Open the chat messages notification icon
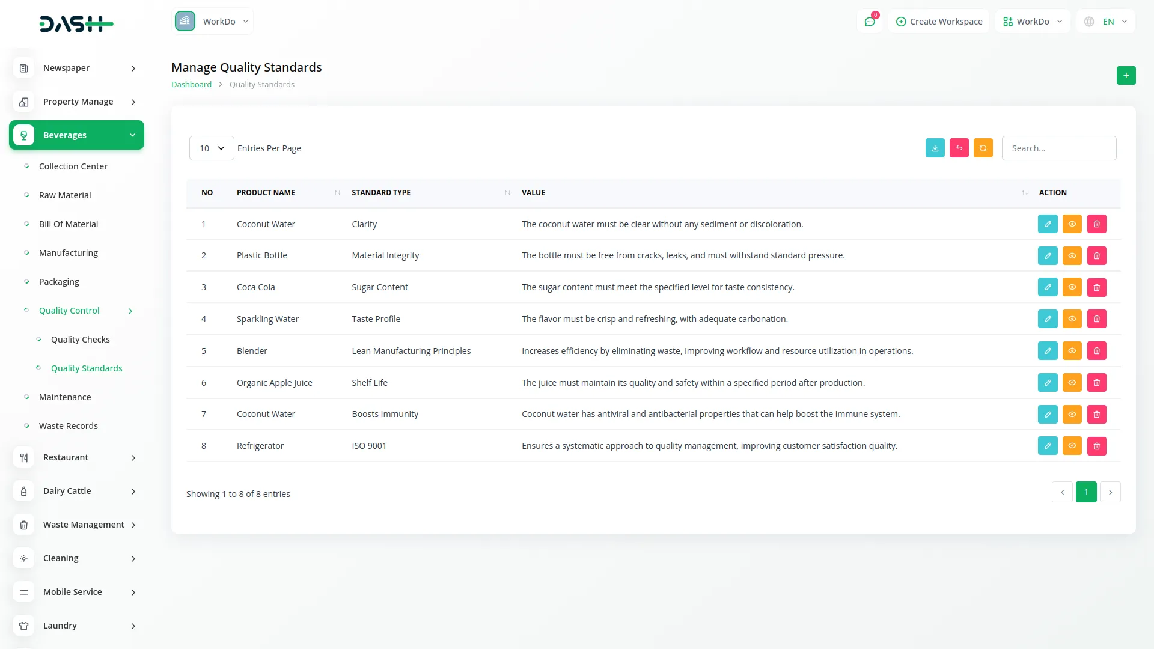This screenshot has height=649, width=1154. [x=869, y=22]
